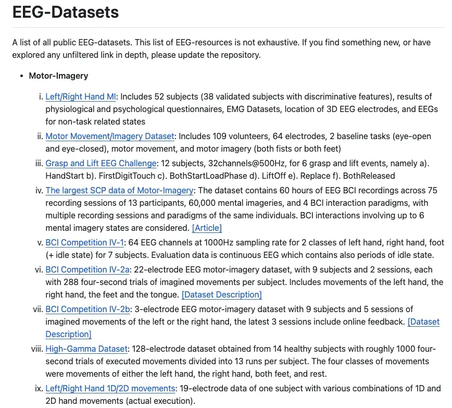Visit the BCI Competition IV-1 link

click(x=84, y=242)
